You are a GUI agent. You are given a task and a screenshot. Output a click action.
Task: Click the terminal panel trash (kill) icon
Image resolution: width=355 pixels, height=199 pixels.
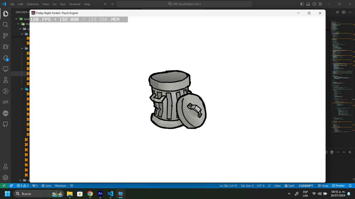pyautogui.click(x=332, y=152)
